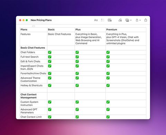
Task: Click the Basic Chat Features section cell
Action: [34, 48]
